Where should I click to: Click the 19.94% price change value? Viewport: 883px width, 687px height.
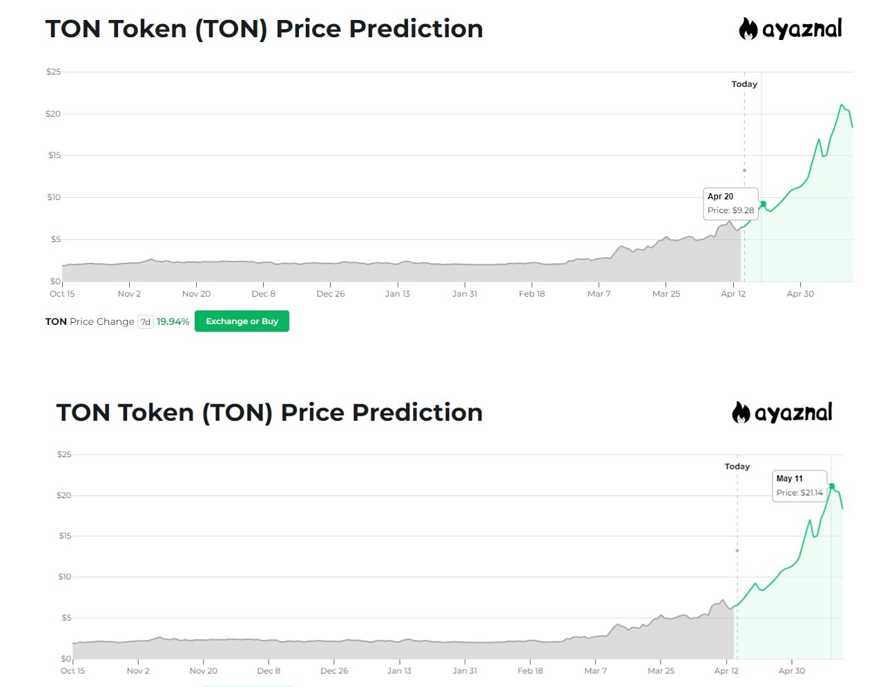tap(173, 321)
